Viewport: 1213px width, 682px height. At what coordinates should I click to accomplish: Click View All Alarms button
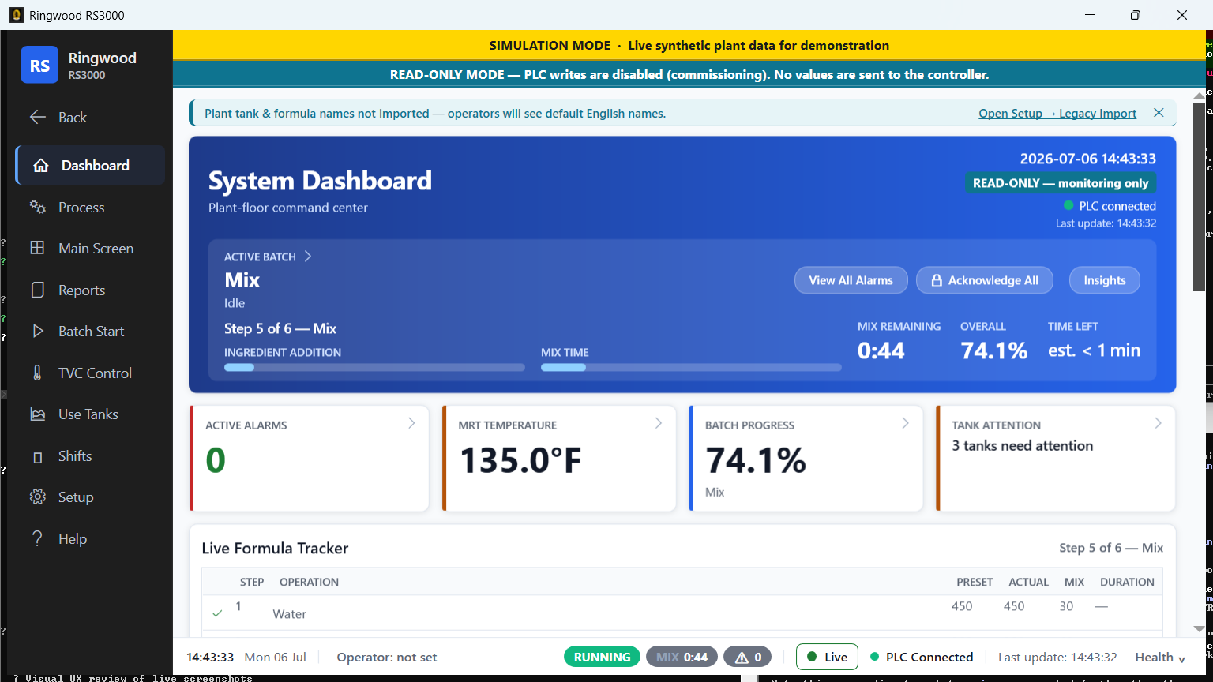pyautogui.click(x=851, y=280)
